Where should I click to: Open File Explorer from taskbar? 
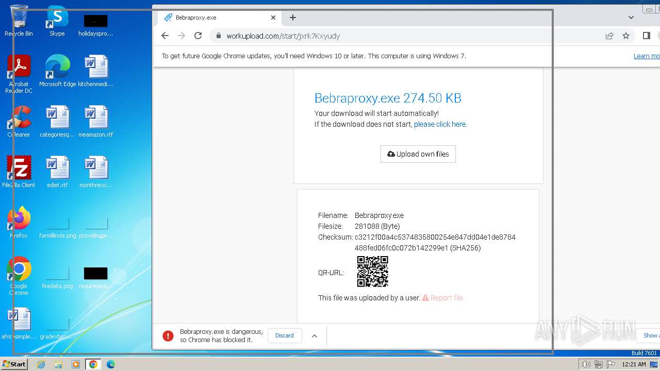tap(58, 364)
